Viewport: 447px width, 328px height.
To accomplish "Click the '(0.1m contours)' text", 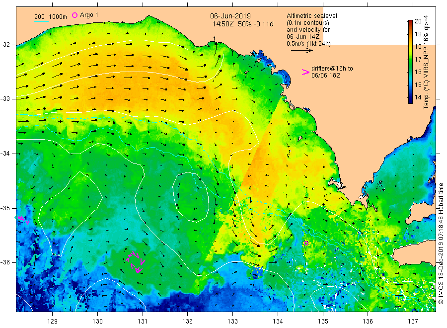I will [308, 23].
